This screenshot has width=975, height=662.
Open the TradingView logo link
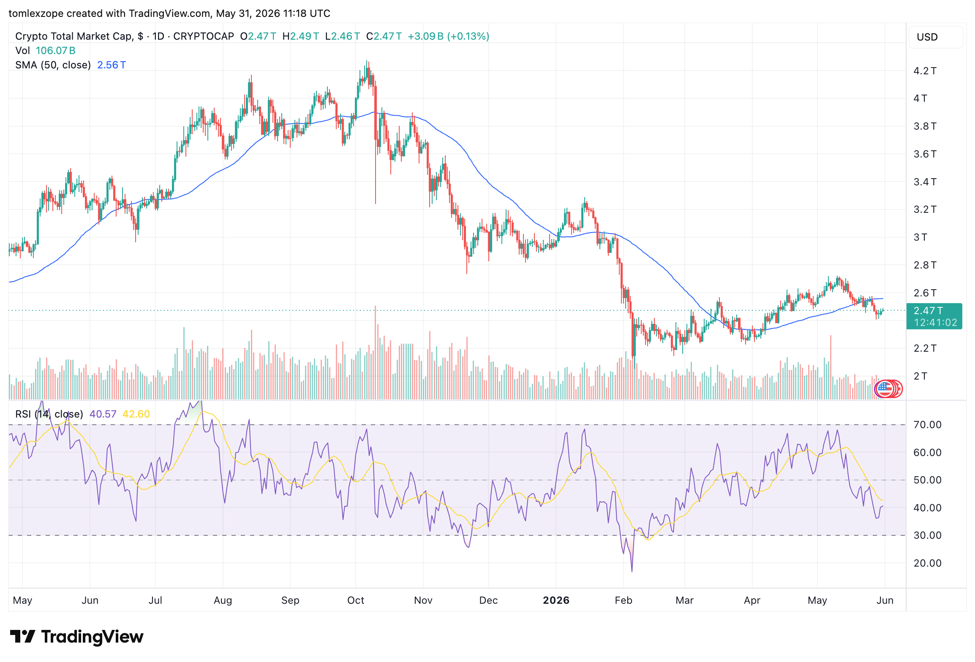pyautogui.click(x=76, y=637)
